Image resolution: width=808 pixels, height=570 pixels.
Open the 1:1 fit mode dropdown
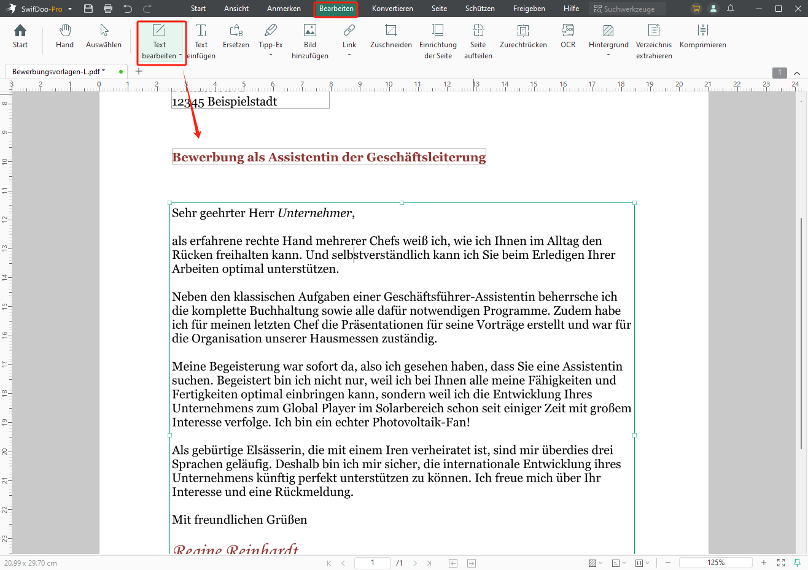pos(642,563)
